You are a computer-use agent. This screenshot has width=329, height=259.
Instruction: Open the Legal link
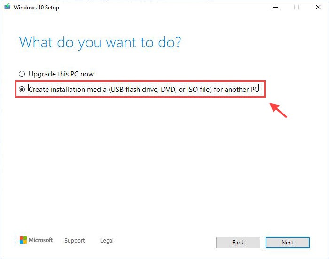pos(107,240)
